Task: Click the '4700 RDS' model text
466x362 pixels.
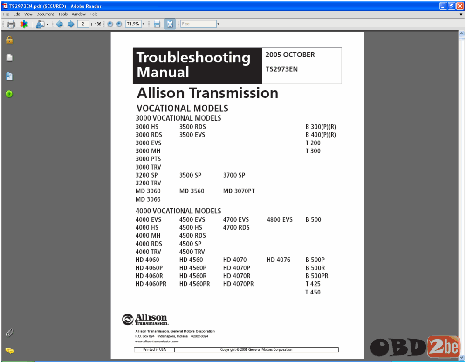Action: pos(236,228)
